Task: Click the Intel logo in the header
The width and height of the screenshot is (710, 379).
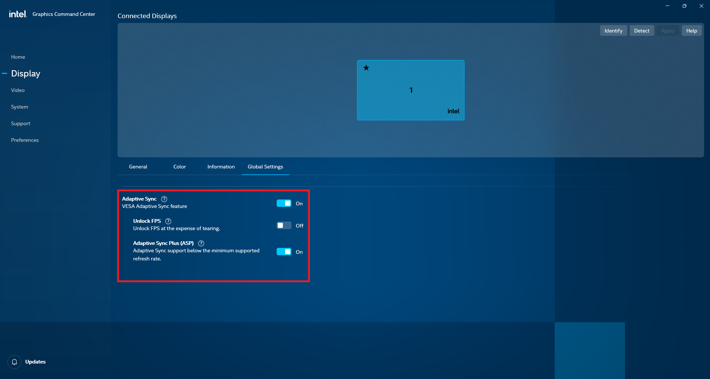Action: coord(18,14)
